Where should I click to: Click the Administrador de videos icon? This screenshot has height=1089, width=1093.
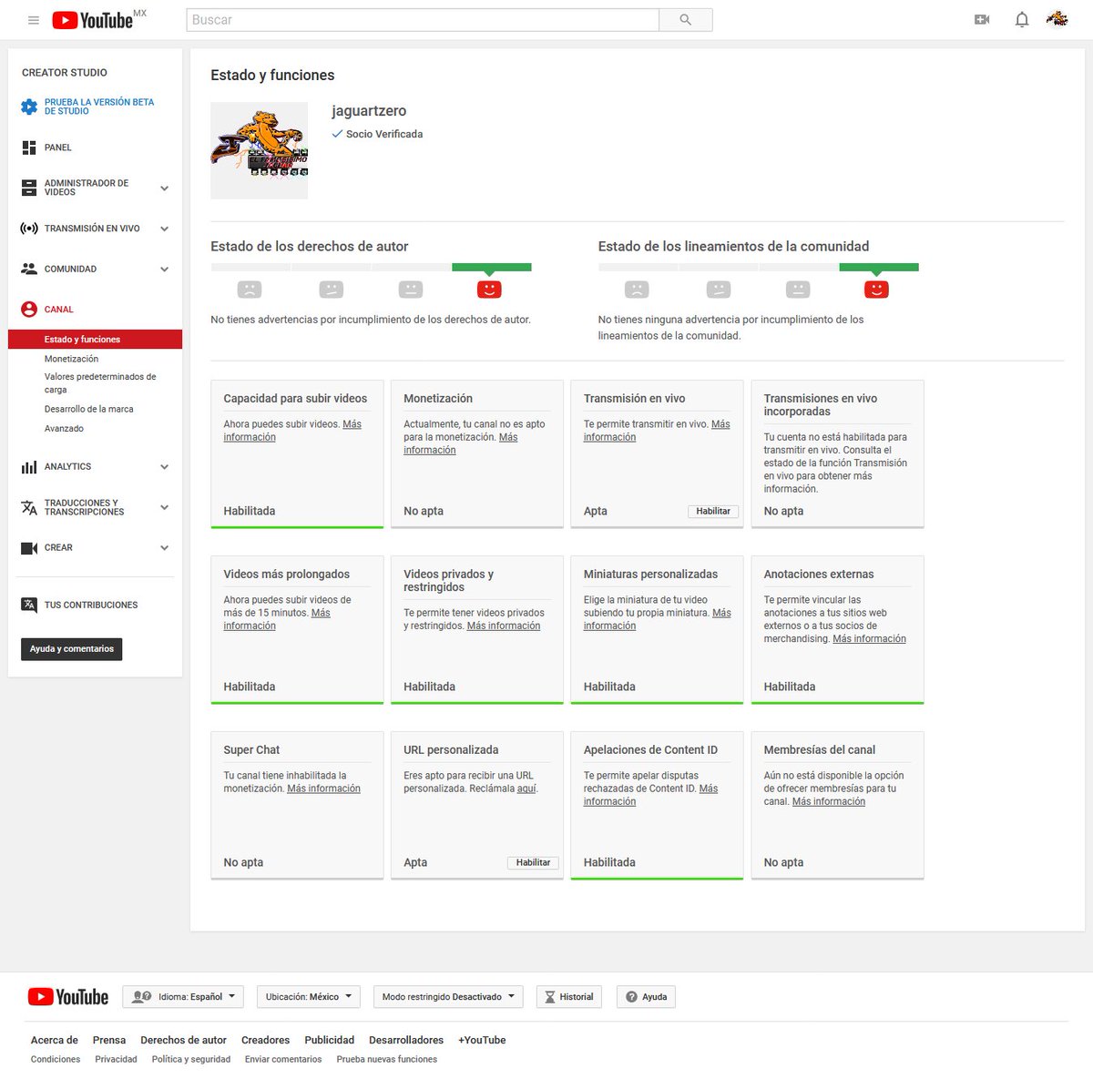click(29, 188)
